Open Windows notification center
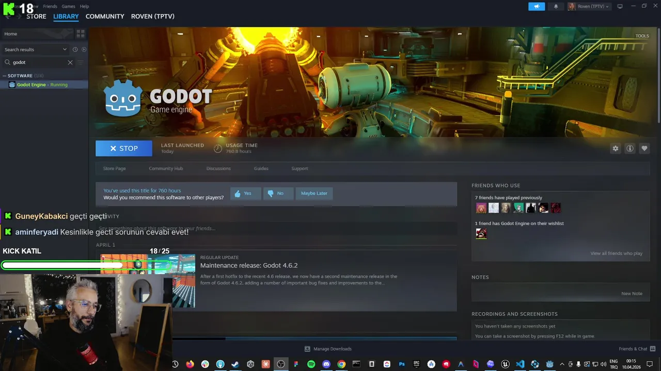Screen dimensions: 661x371 point(650,364)
